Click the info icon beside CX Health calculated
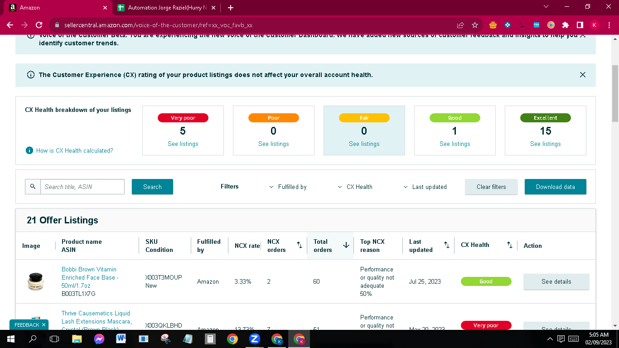The height and width of the screenshot is (348, 619). click(29, 150)
